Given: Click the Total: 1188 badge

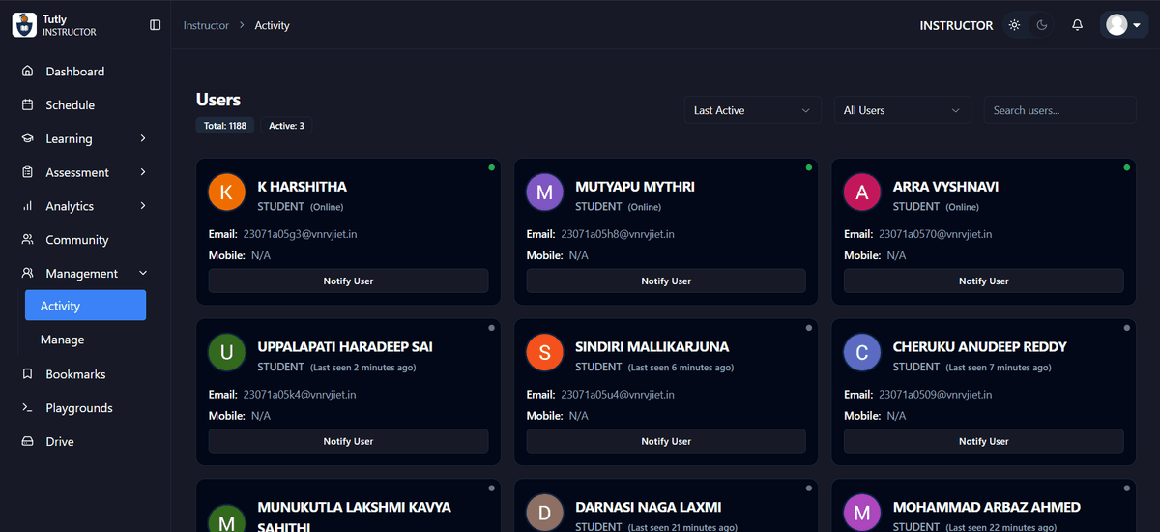Looking at the screenshot, I should (x=224, y=126).
